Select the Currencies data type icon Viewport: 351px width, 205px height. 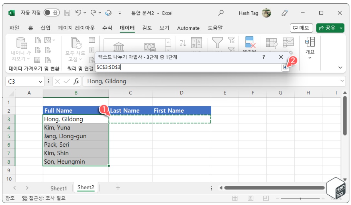[150, 47]
